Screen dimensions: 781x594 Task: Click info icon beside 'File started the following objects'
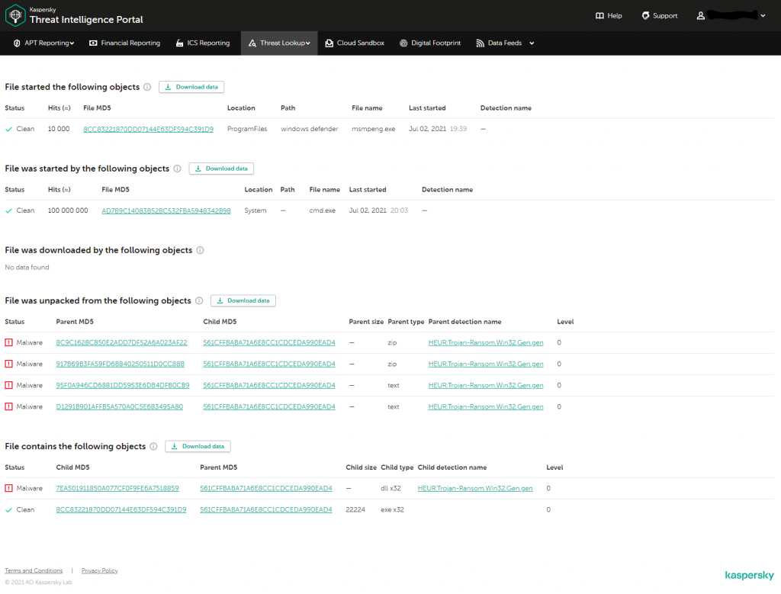click(147, 87)
